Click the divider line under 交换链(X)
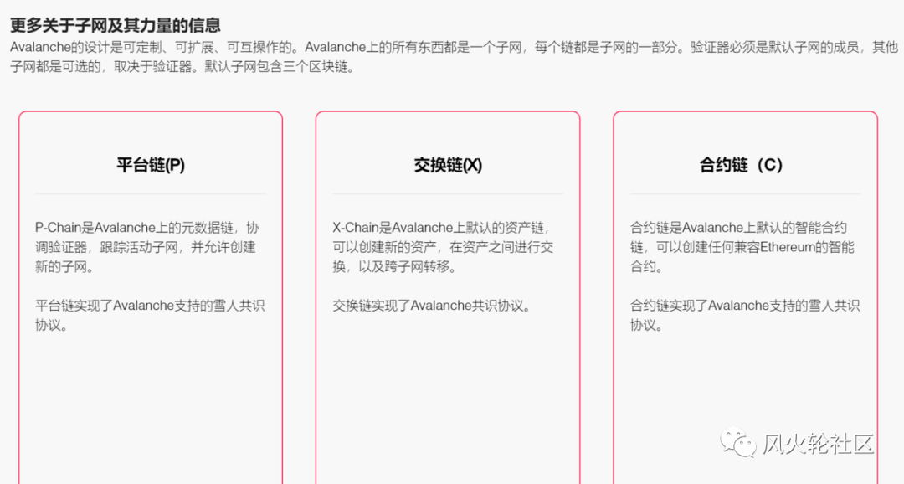The image size is (904, 484). 448,191
